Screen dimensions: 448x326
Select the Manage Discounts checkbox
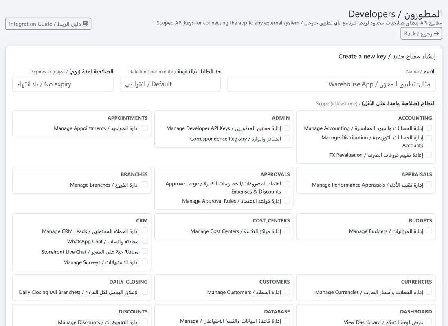pyautogui.click(x=145, y=322)
